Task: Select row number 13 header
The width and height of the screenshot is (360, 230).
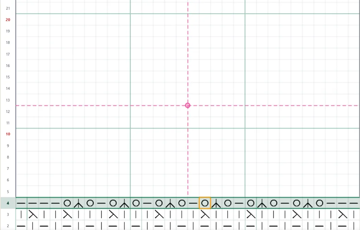Action: pos(8,100)
